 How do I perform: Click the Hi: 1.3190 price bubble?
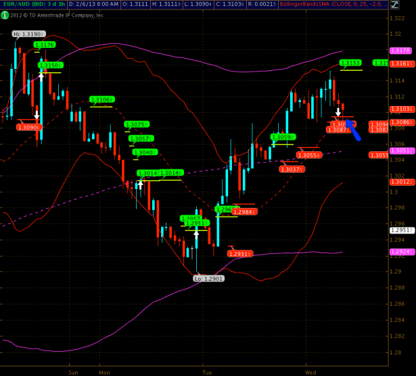(x=28, y=33)
